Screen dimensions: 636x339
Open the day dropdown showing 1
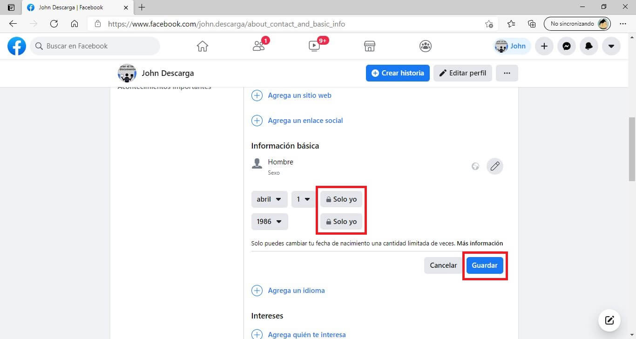[304, 199]
